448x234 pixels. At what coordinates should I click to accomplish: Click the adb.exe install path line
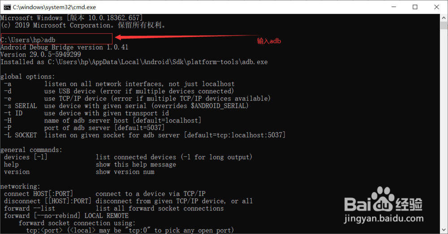pyautogui.click(x=134, y=62)
